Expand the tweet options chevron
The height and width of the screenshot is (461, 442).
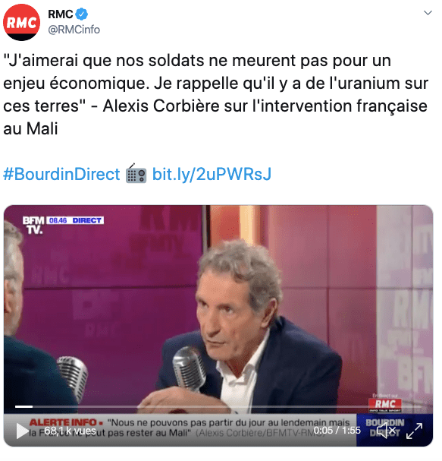pos(428,13)
